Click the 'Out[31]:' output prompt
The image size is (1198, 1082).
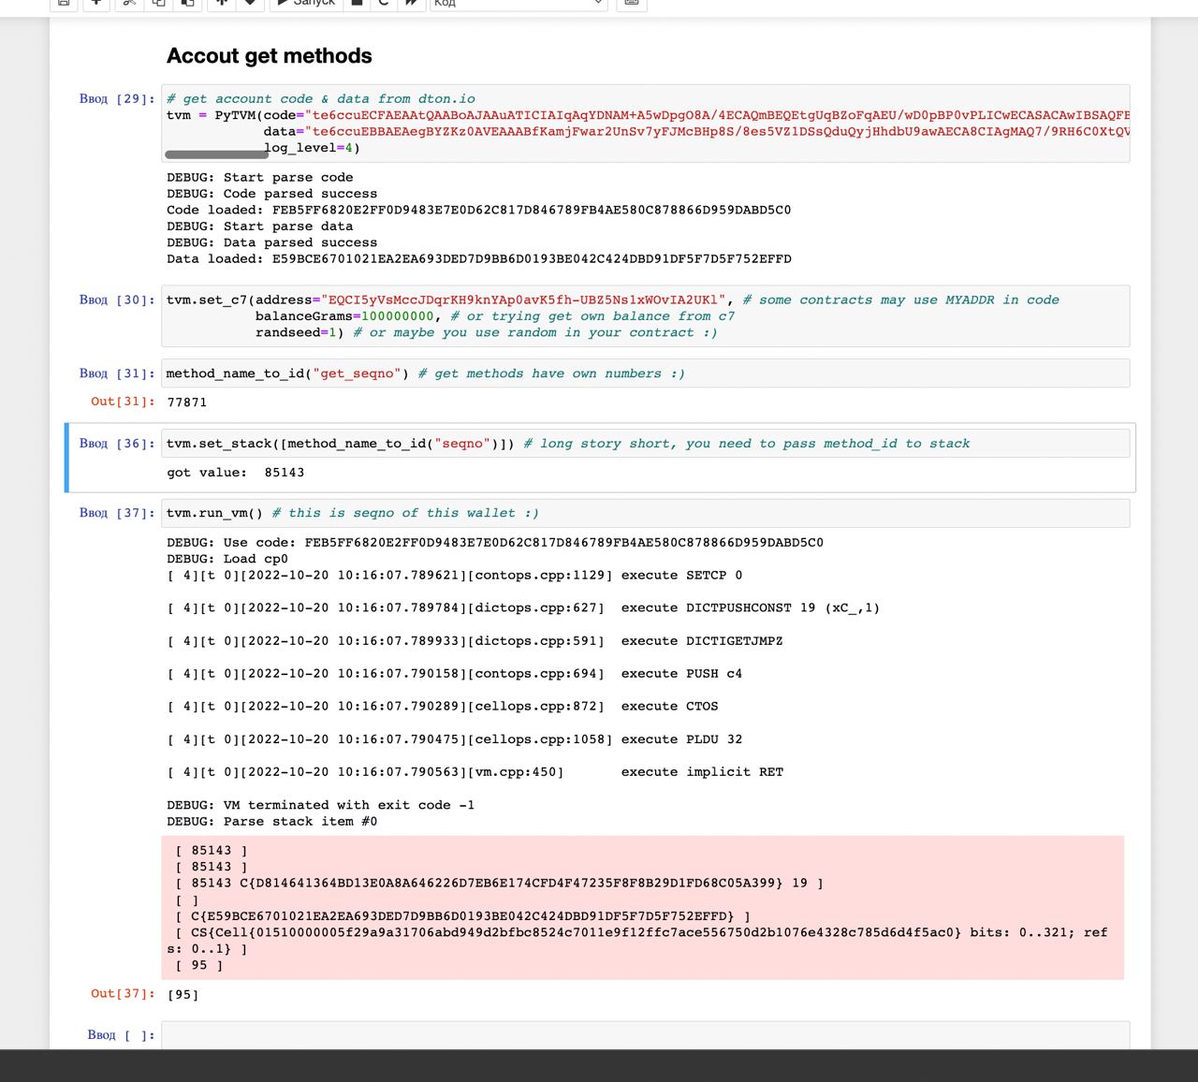point(123,402)
